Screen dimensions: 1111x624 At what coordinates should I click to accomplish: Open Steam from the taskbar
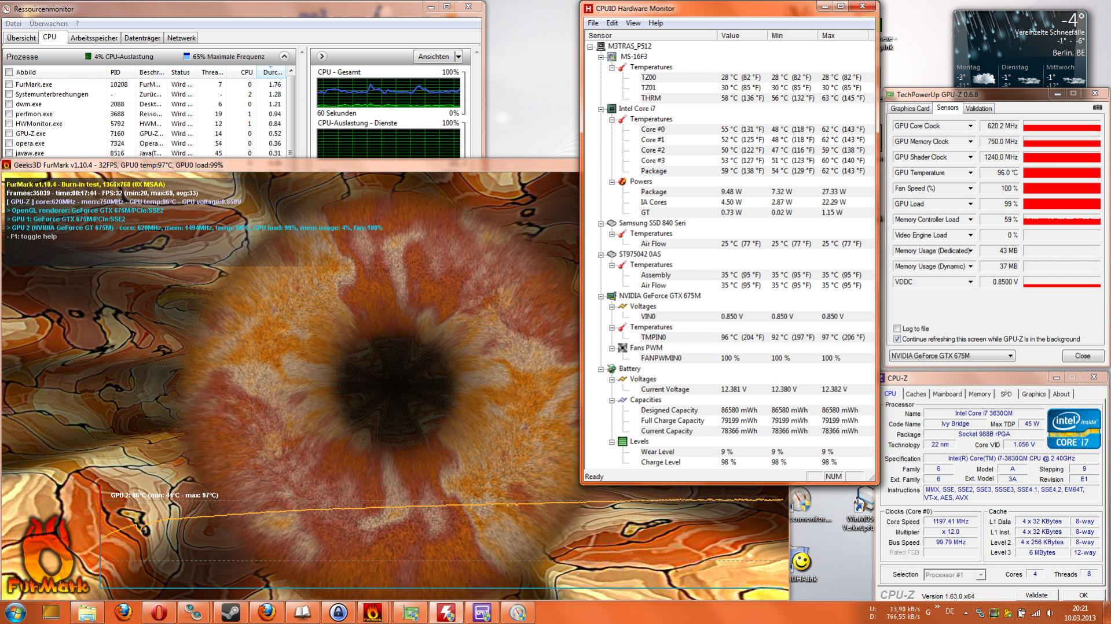pyautogui.click(x=230, y=612)
